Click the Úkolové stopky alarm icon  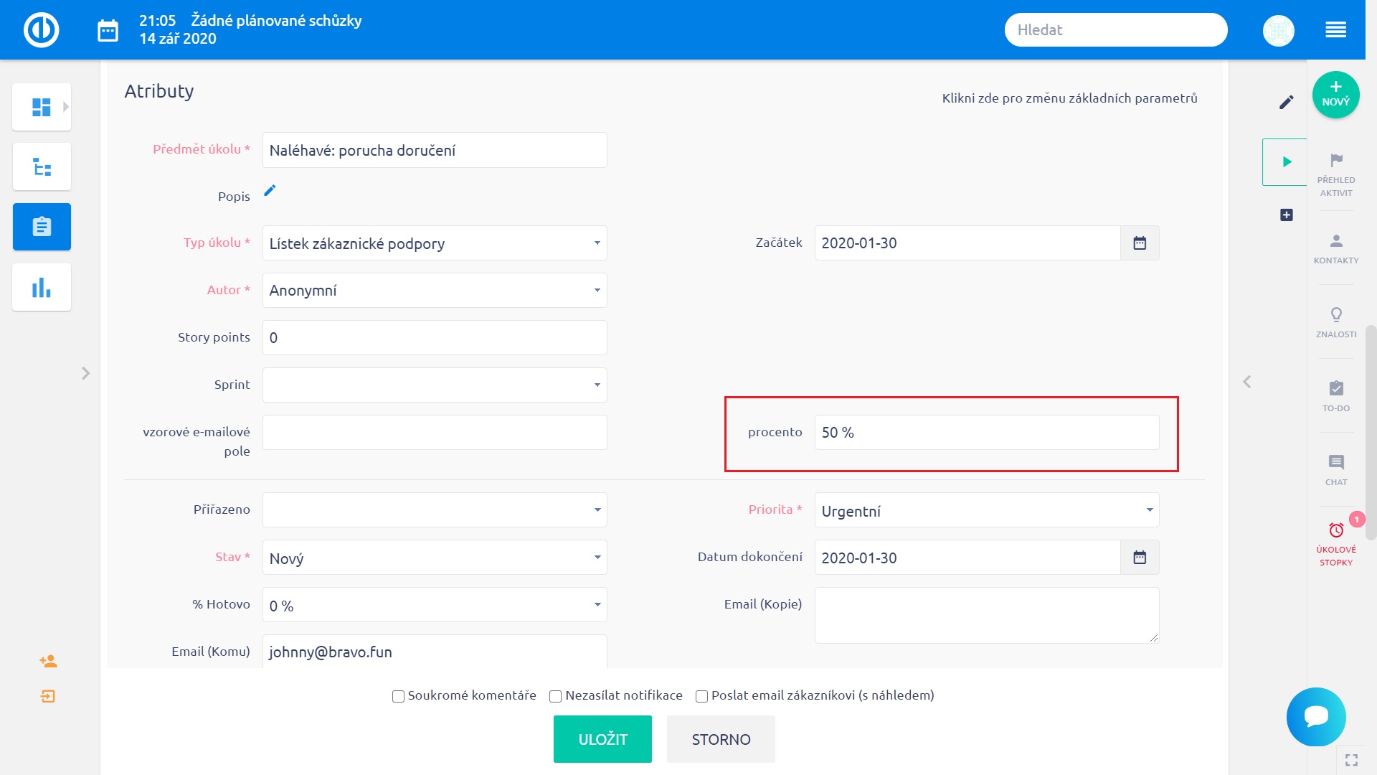1336,531
